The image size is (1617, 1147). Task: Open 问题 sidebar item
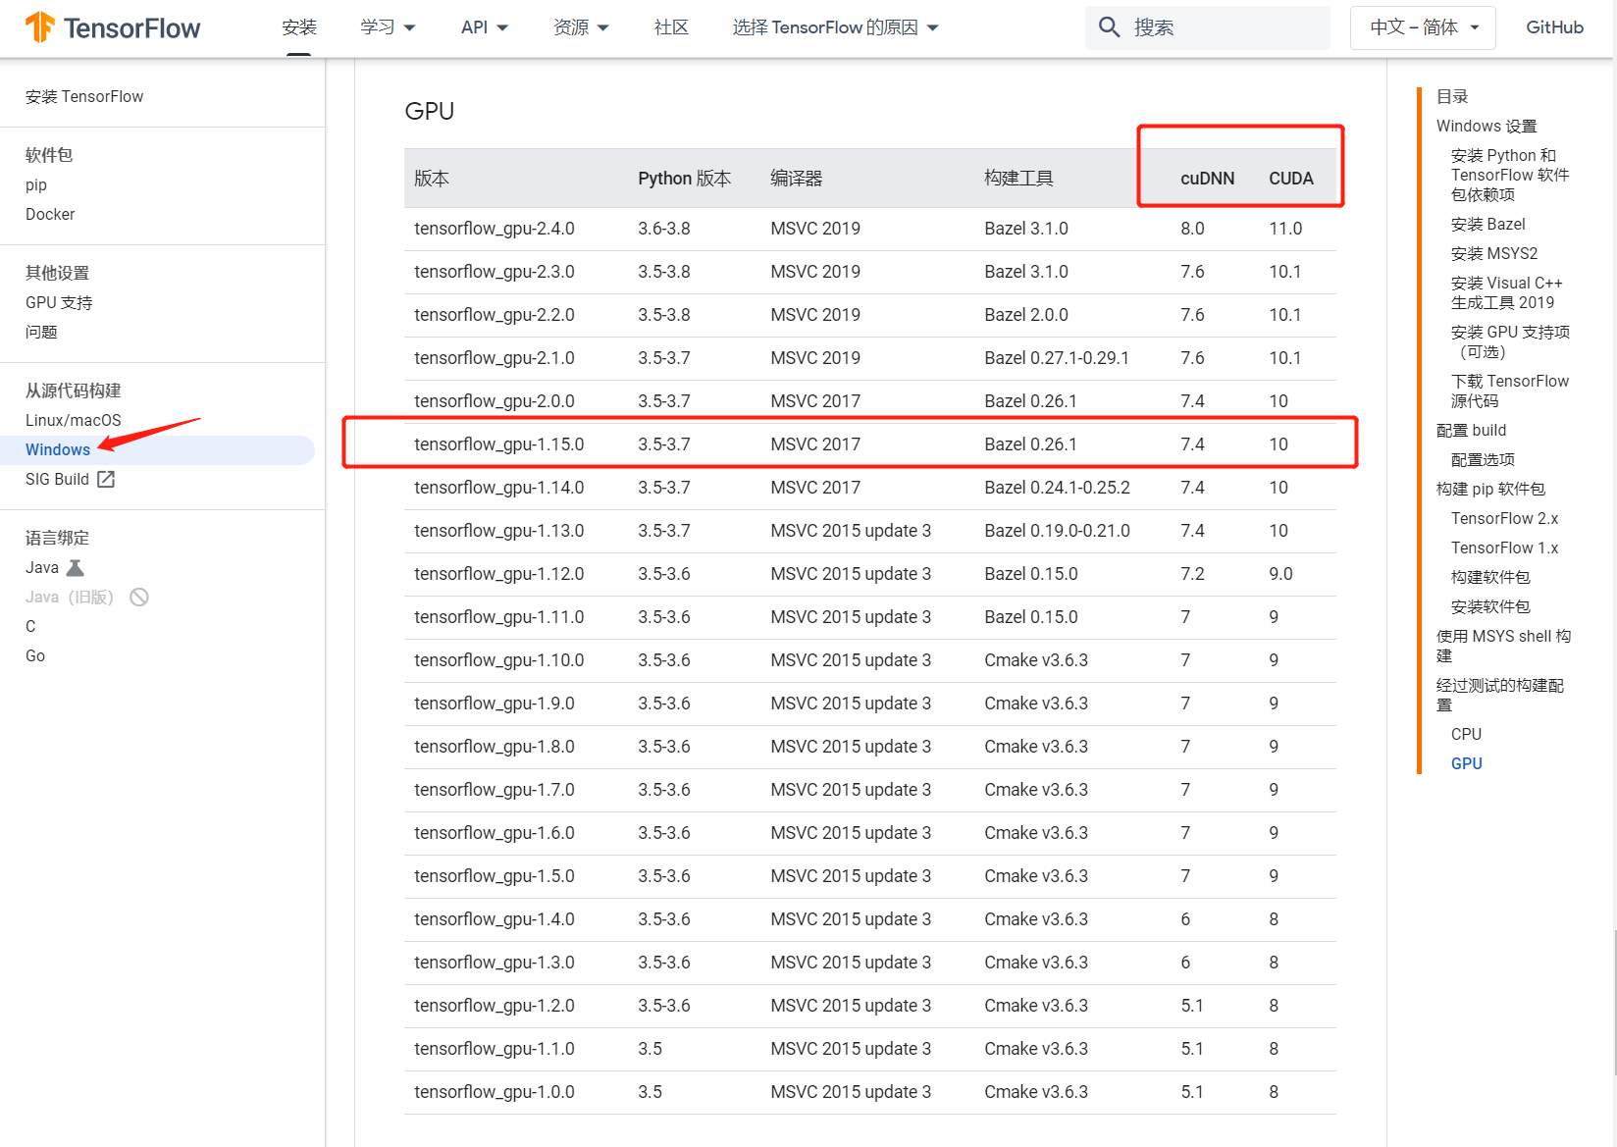[41, 332]
